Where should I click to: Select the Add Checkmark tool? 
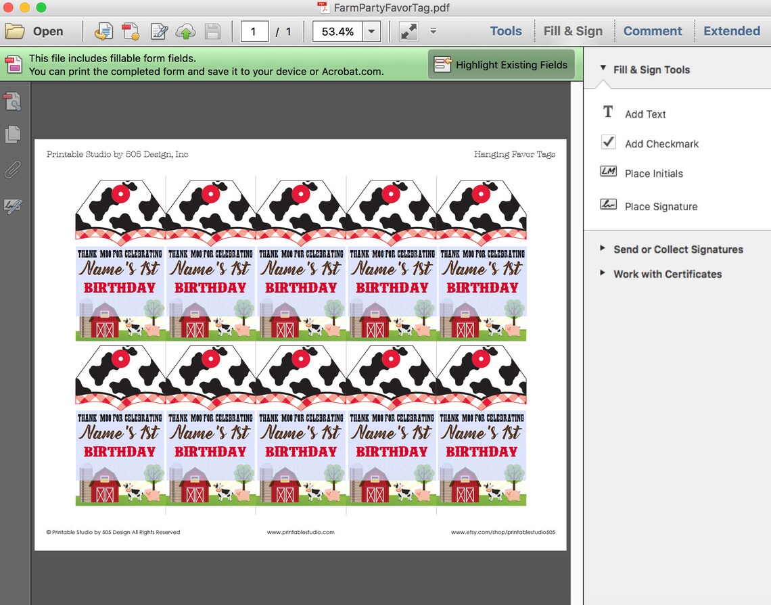649,143
